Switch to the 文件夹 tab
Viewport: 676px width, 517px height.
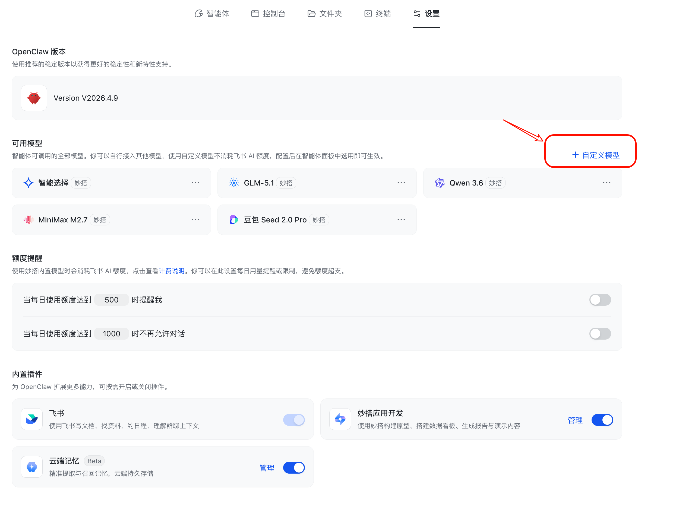(312, 14)
